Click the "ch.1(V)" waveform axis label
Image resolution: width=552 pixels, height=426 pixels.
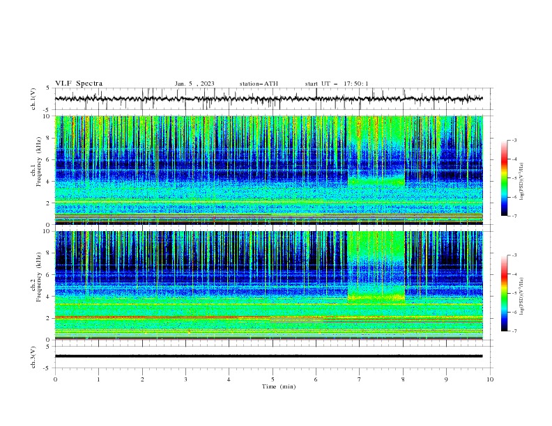[x=33, y=99]
